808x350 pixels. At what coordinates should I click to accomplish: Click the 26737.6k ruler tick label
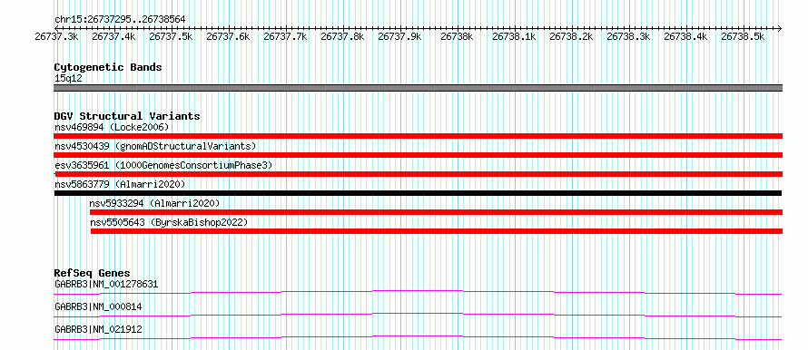pyautogui.click(x=228, y=36)
